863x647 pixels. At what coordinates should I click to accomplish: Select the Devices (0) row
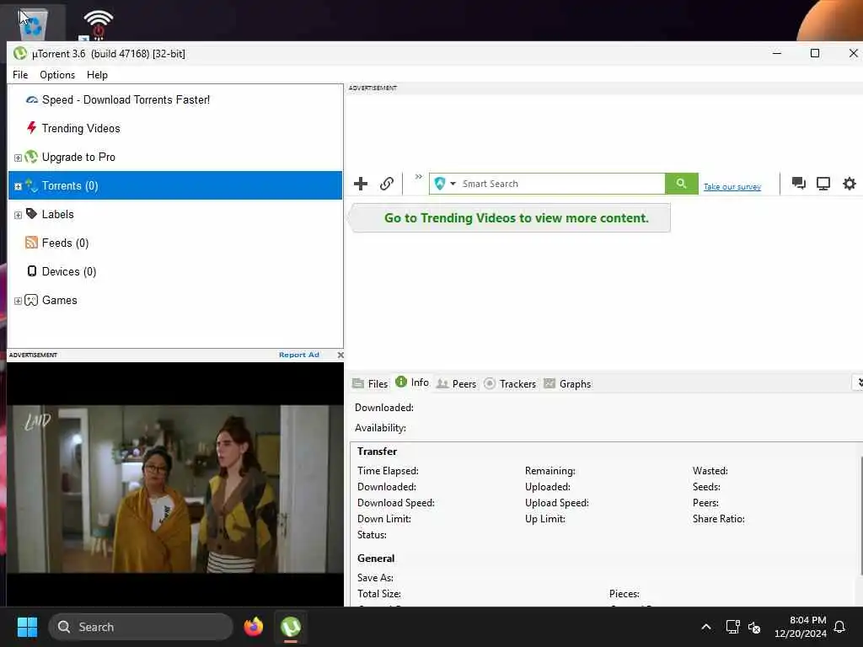point(175,271)
